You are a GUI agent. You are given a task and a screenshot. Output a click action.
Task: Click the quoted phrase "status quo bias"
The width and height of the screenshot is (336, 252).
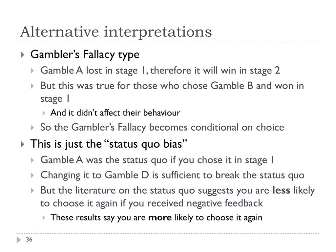pyautogui.click(x=145, y=144)
